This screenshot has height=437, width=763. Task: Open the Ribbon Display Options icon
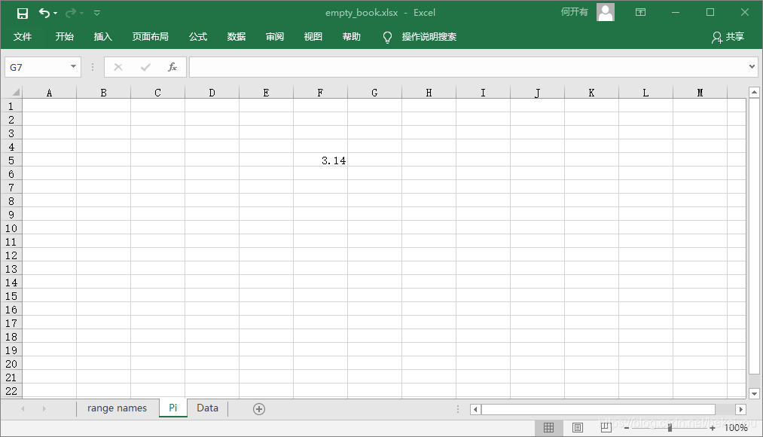(x=640, y=12)
